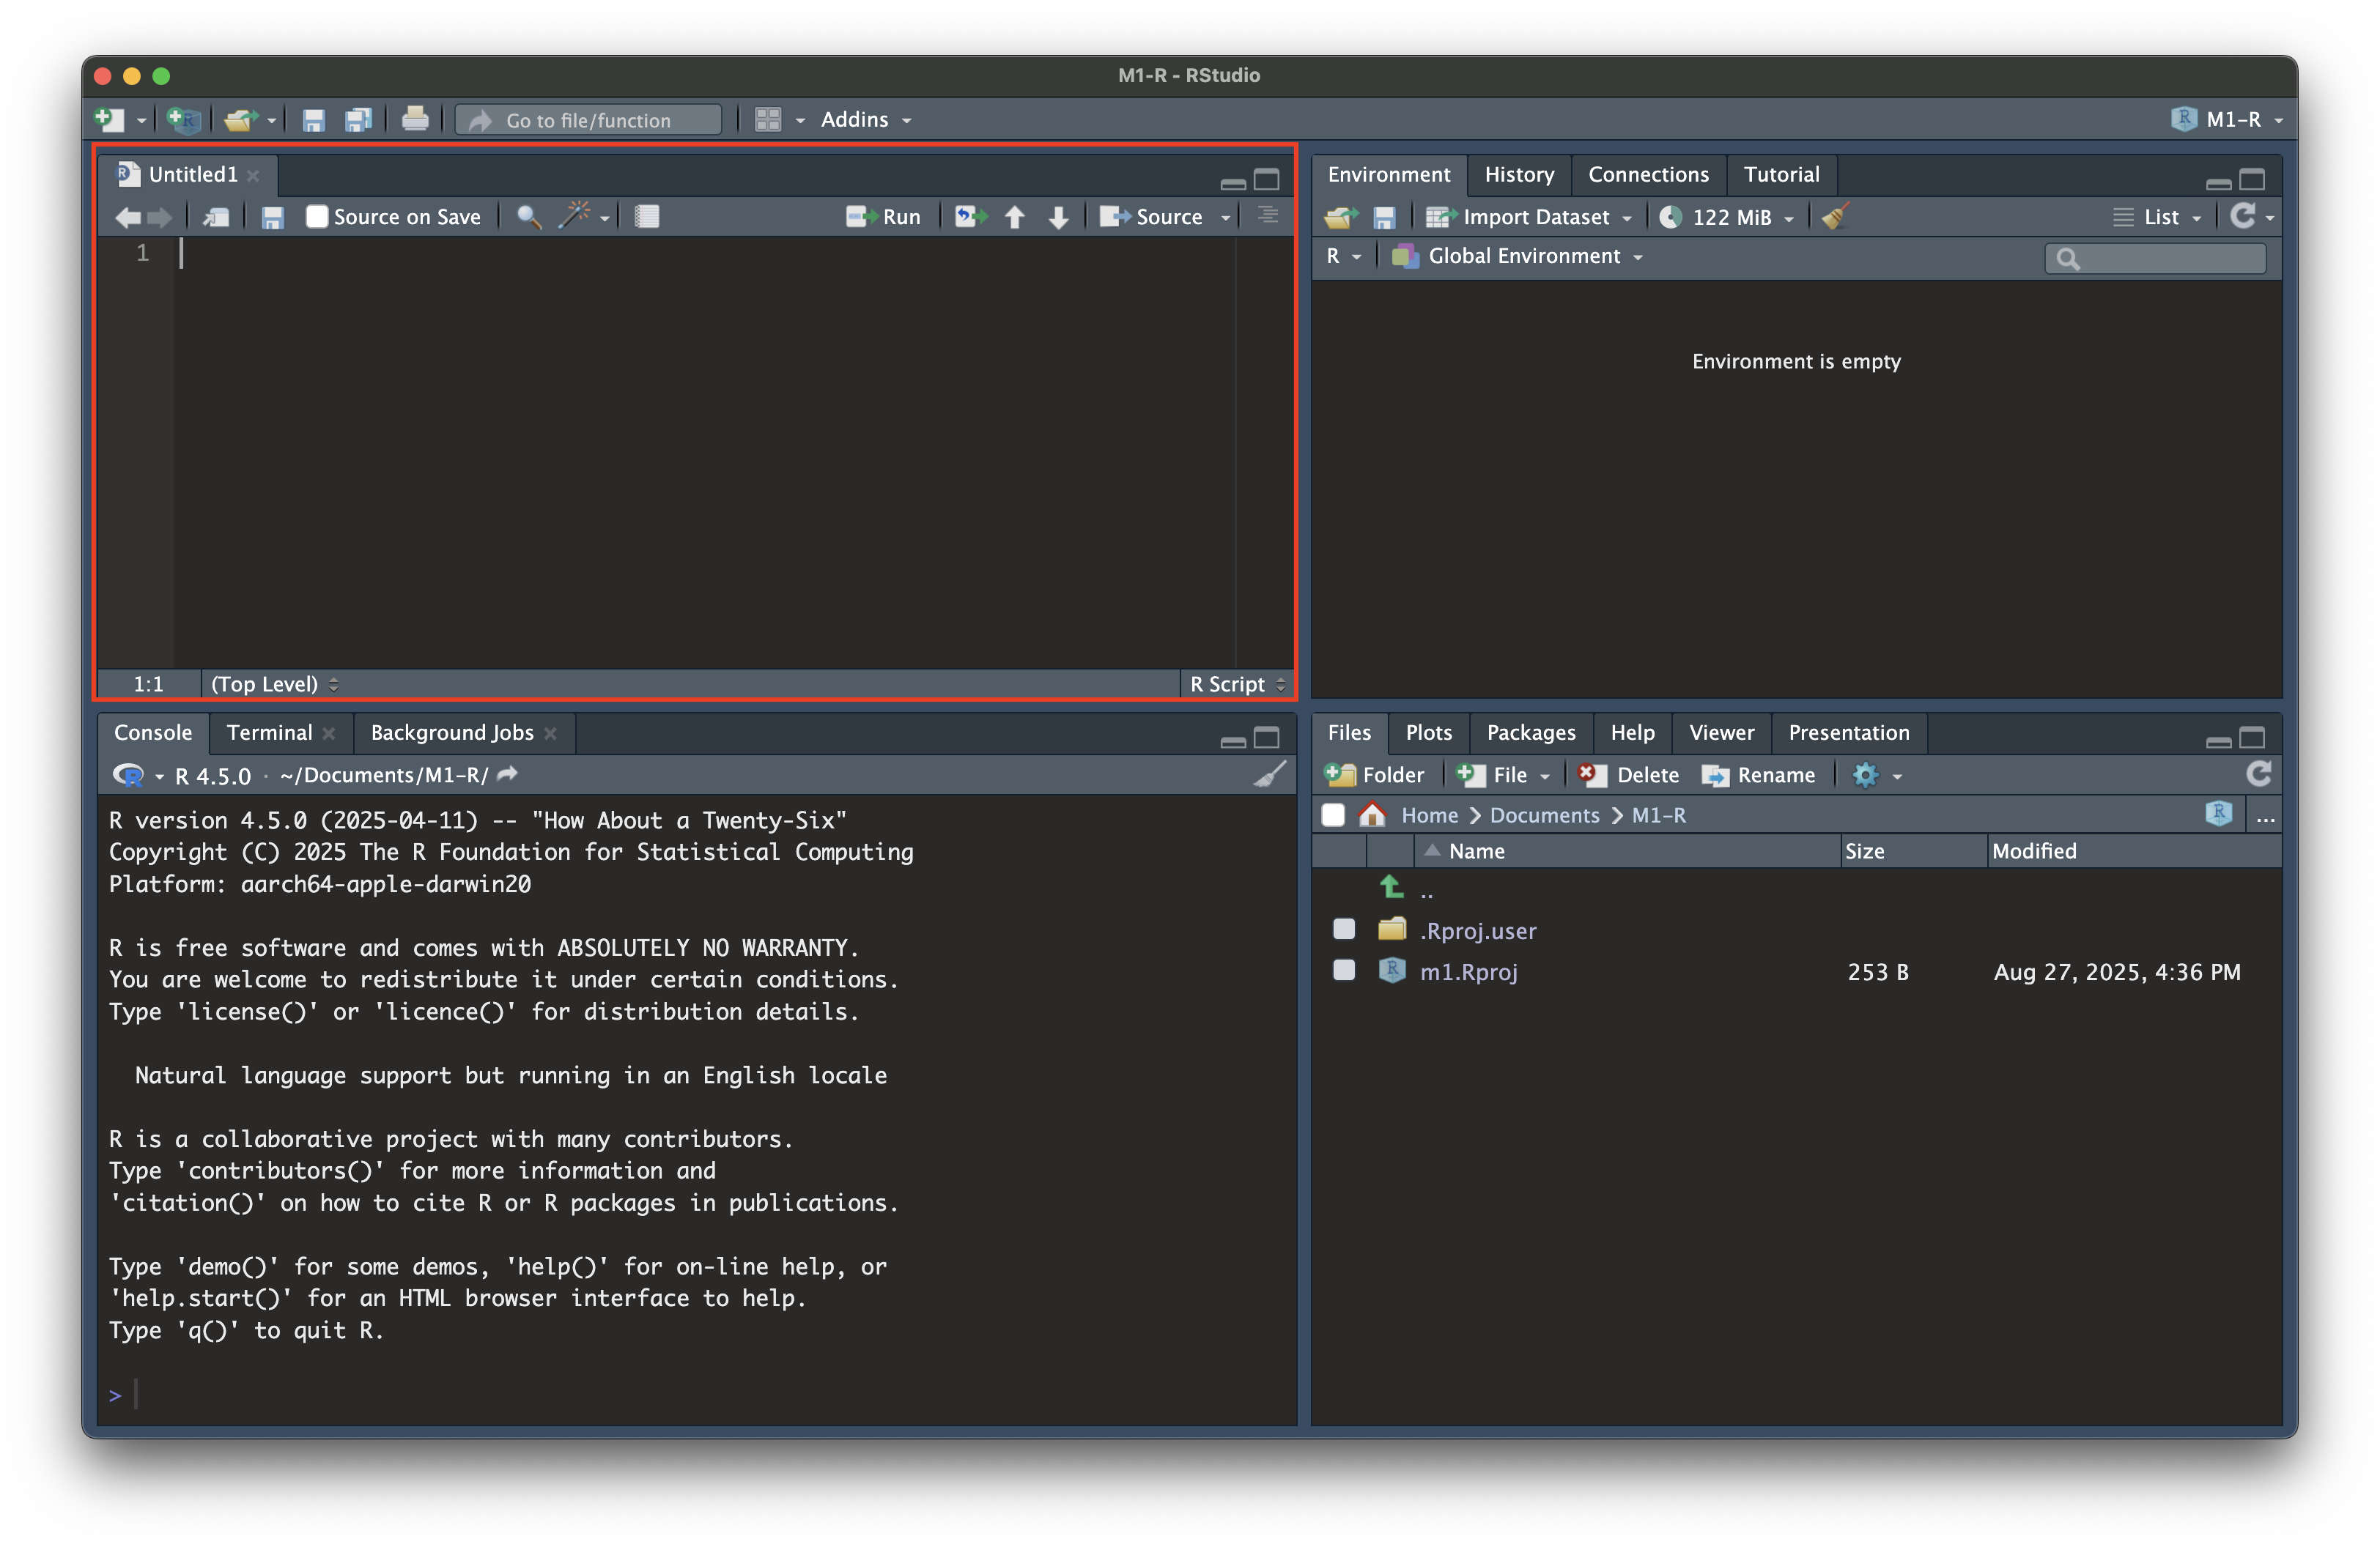The height and width of the screenshot is (1547, 2380).
Task: Expand recent files dropdown next to Open
Action: 271,121
